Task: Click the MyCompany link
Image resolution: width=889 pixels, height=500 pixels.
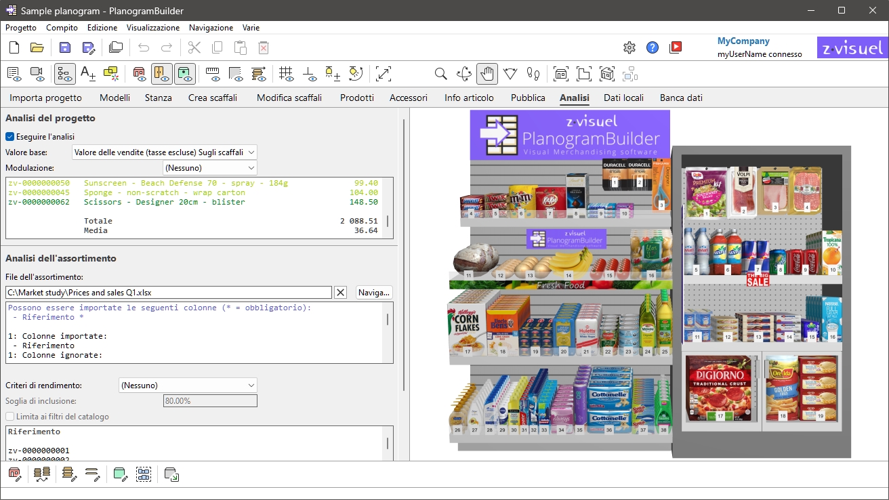Action: point(743,41)
